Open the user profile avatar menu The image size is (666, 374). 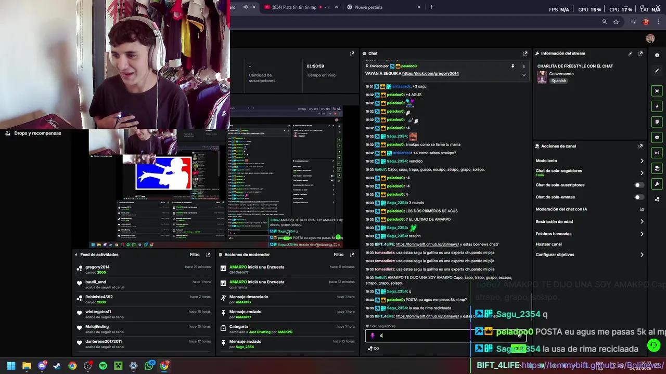pyautogui.click(x=650, y=38)
